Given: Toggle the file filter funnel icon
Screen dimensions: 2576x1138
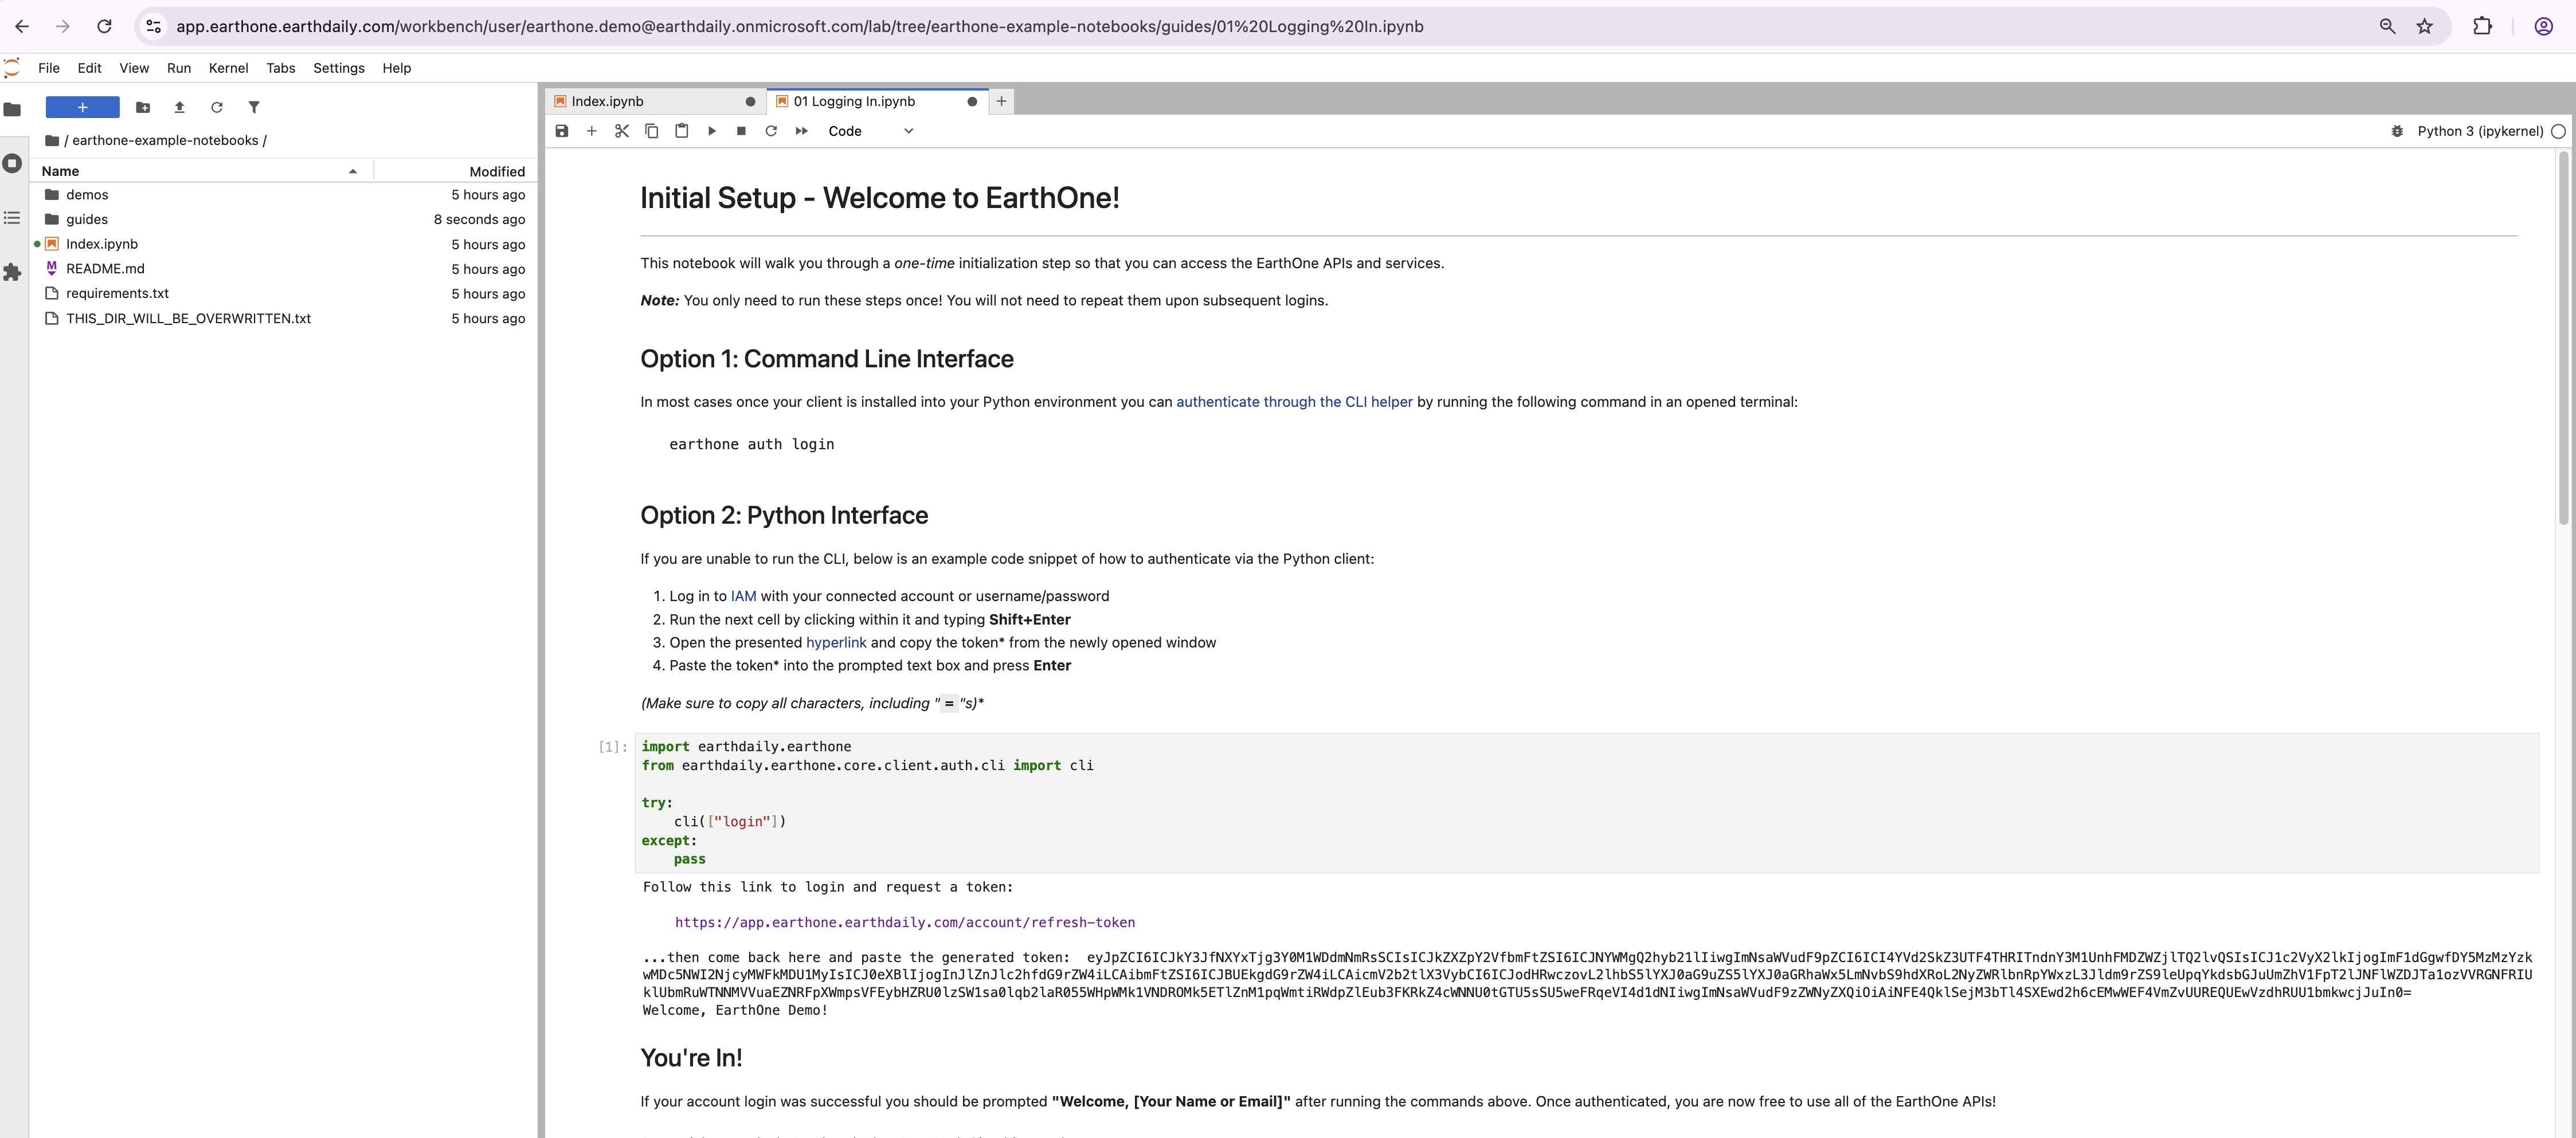Looking at the screenshot, I should 254,107.
